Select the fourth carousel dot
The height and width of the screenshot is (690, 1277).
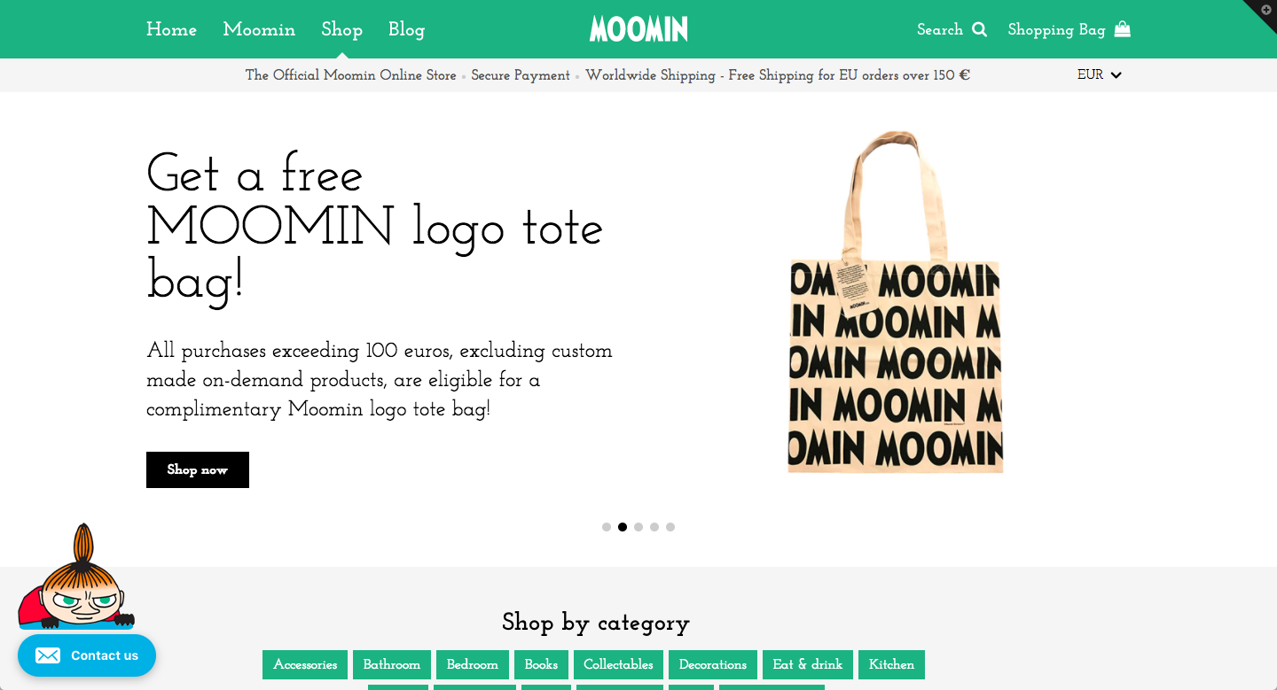click(x=654, y=527)
